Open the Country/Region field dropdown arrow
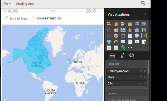Screen dimensions: 167x101 (141, 71)
